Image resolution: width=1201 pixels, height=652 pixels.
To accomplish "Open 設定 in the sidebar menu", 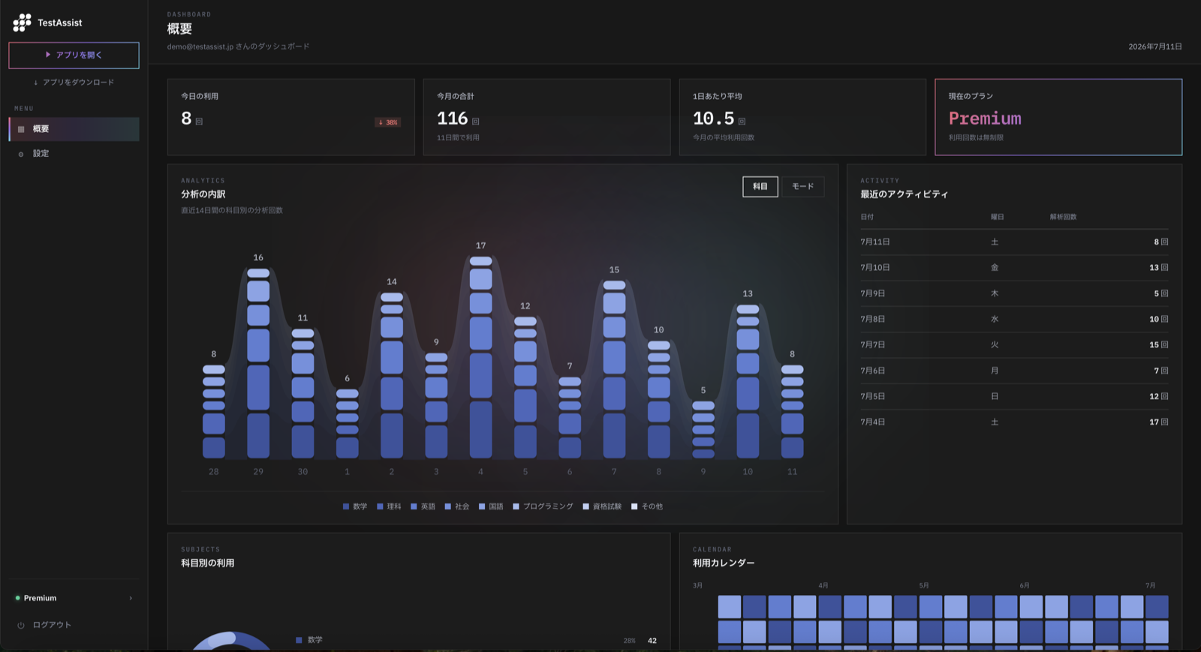I will tap(74, 153).
